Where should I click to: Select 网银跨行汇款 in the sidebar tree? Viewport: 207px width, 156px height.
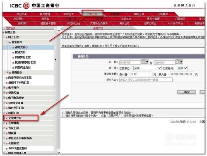[23, 57]
